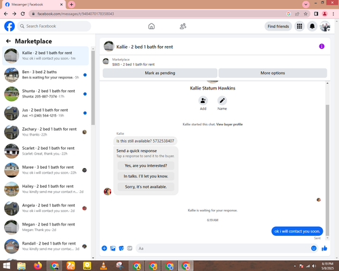Click More options button
Image resolution: width=339 pixels, height=271 pixels.
pyautogui.click(x=273, y=73)
